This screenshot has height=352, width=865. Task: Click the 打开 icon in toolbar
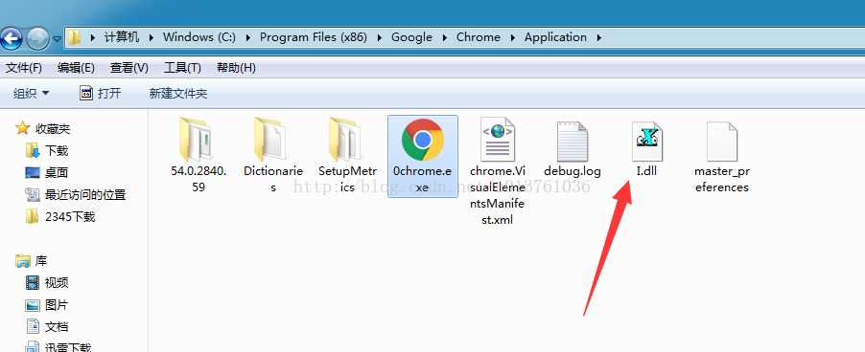[x=86, y=93]
